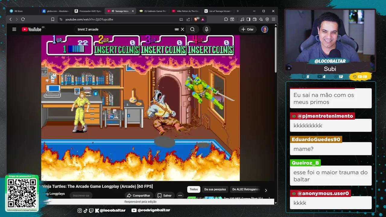This screenshot has height=217, width=386.
Task: Select chat username EduardoGuedes90
Action: (316, 139)
